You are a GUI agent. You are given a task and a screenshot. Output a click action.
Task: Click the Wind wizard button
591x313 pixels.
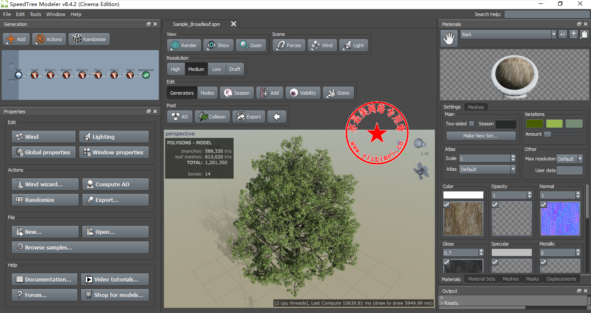(45, 184)
